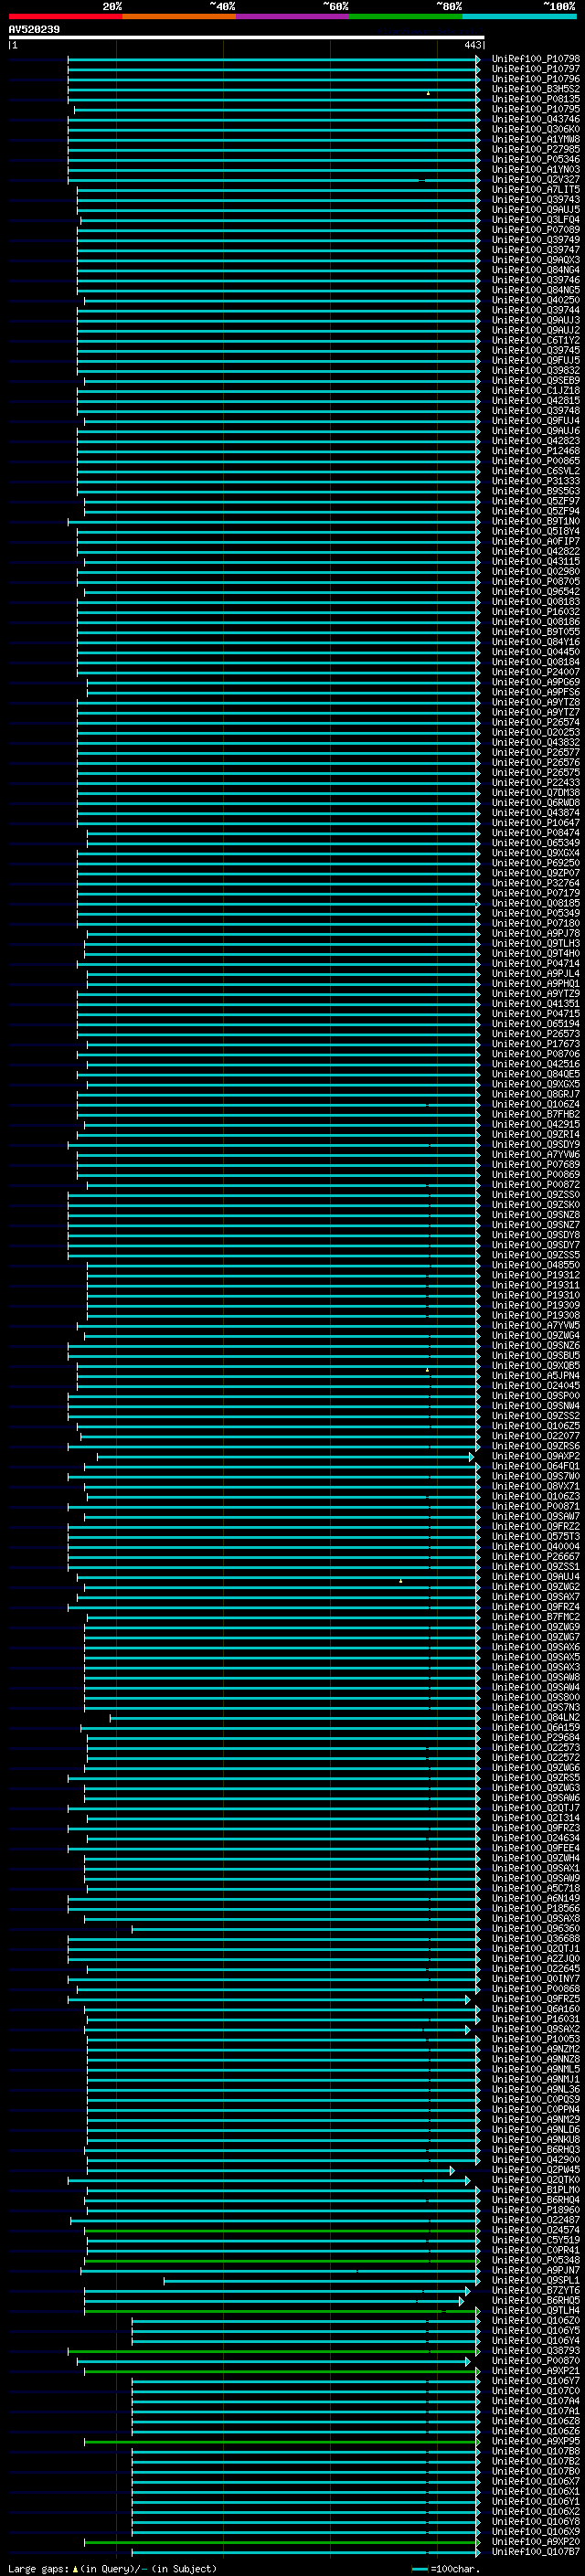Click the orange ~40% identity legend bar
Image resolution: width=585 pixels, height=2576 pixels.
(x=179, y=16)
